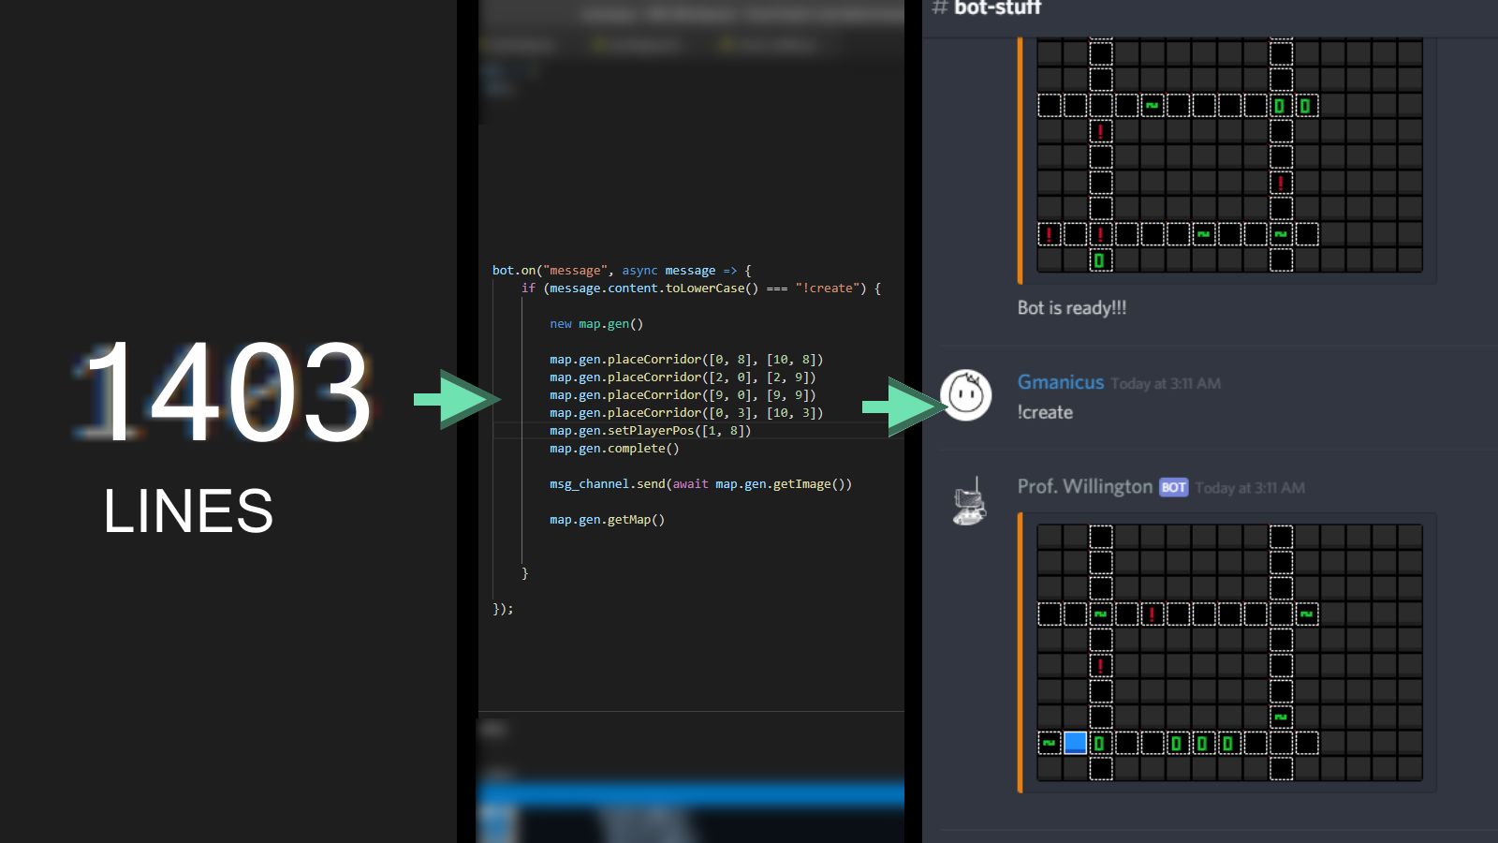Screen dimensions: 1498x843
Task: Click the blue player square in lower map
Action: 1075,743
